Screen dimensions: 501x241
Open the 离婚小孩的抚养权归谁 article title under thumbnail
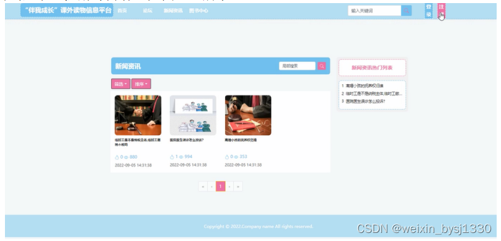tap(241, 140)
